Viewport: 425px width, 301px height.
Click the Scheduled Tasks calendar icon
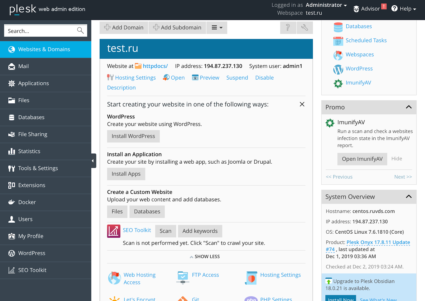pyautogui.click(x=338, y=41)
